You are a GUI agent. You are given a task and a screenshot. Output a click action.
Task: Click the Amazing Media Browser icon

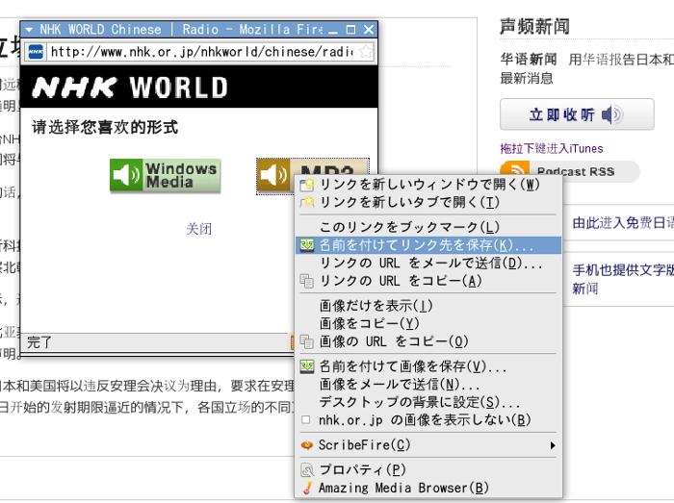pos(306,488)
